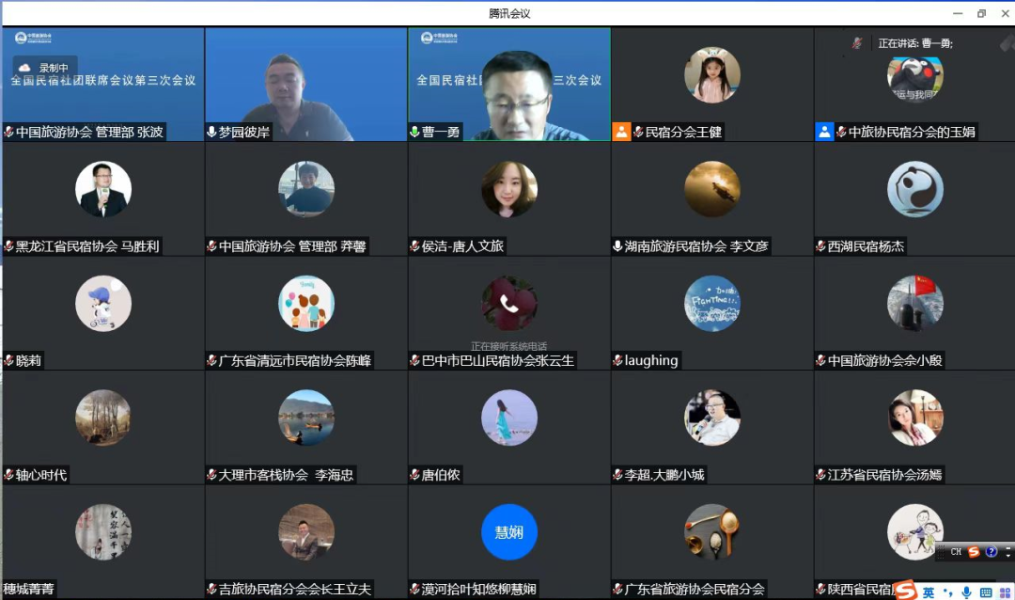This screenshot has width=1015, height=600.
Task: Click orange host badge beside 民宿分会王健
Action: click(621, 133)
